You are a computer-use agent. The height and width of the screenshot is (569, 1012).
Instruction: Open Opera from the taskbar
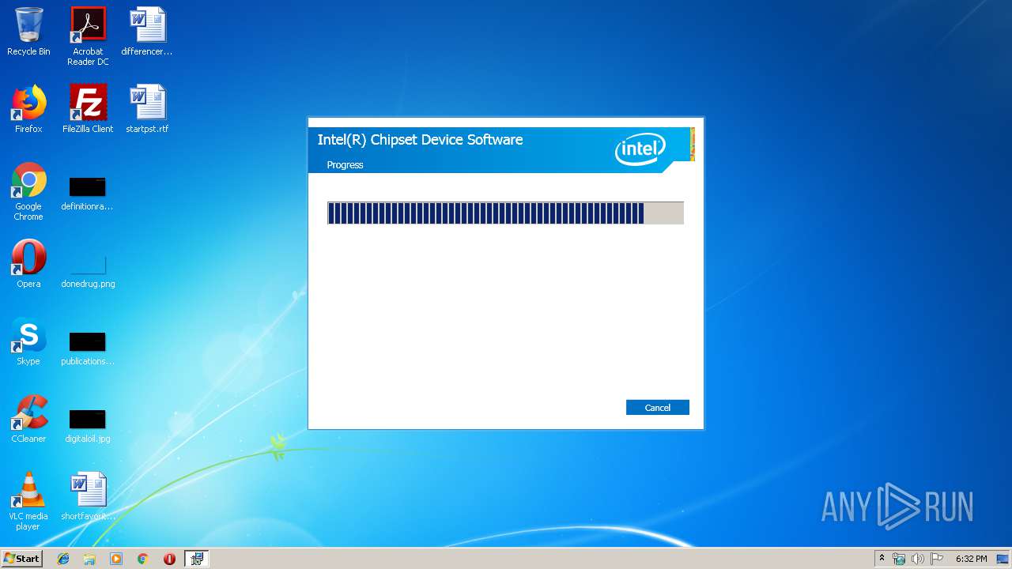tap(169, 559)
